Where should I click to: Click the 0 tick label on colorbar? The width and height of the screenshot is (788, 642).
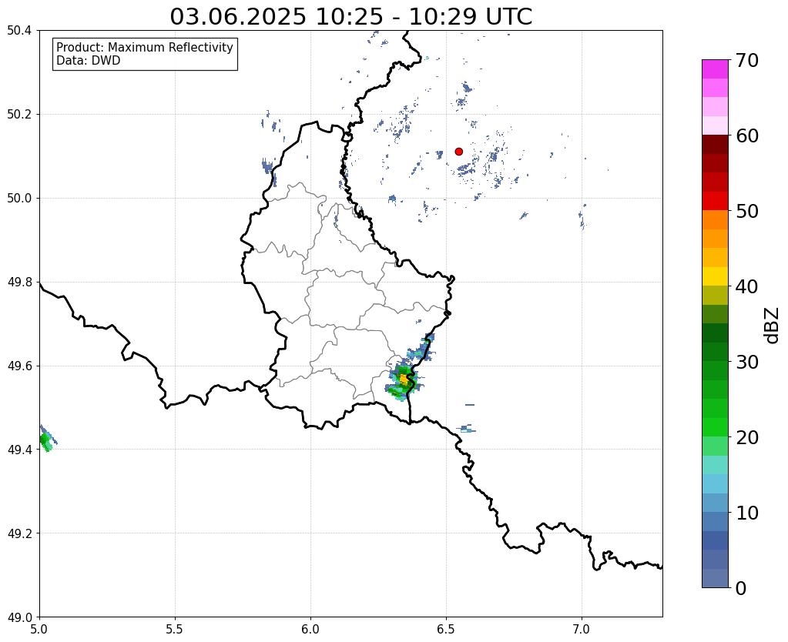point(741,588)
